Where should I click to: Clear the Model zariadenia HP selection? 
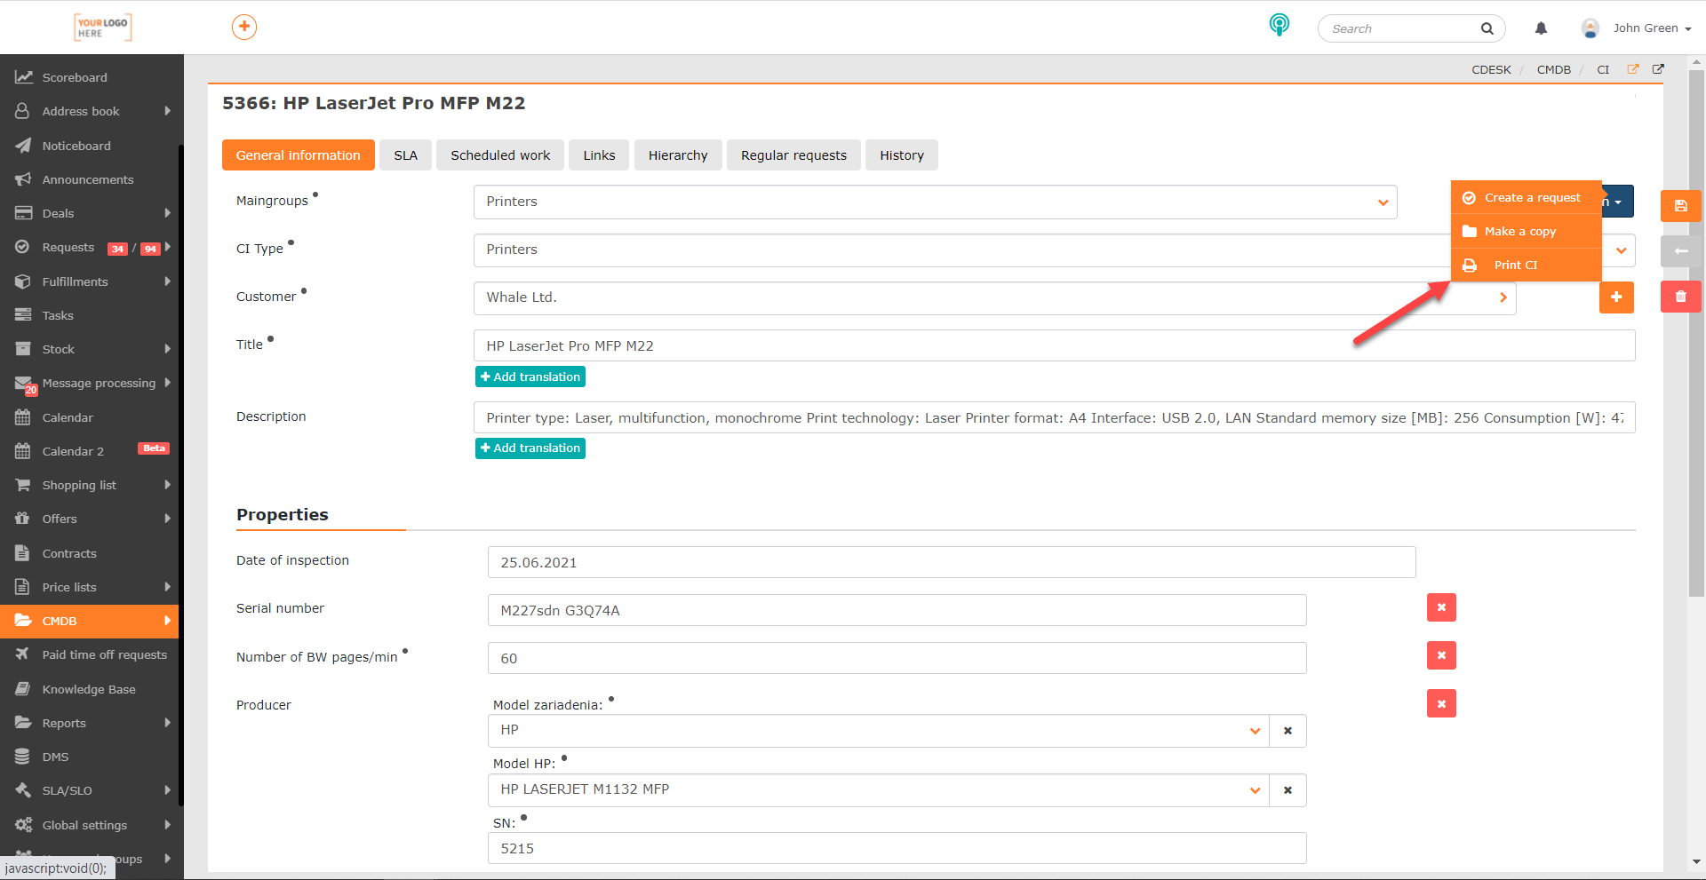pyautogui.click(x=1287, y=731)
